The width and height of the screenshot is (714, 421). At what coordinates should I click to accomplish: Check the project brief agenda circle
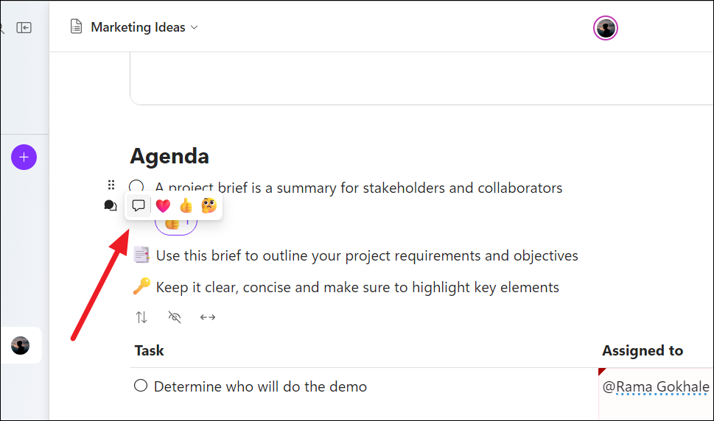coord(136,188)
